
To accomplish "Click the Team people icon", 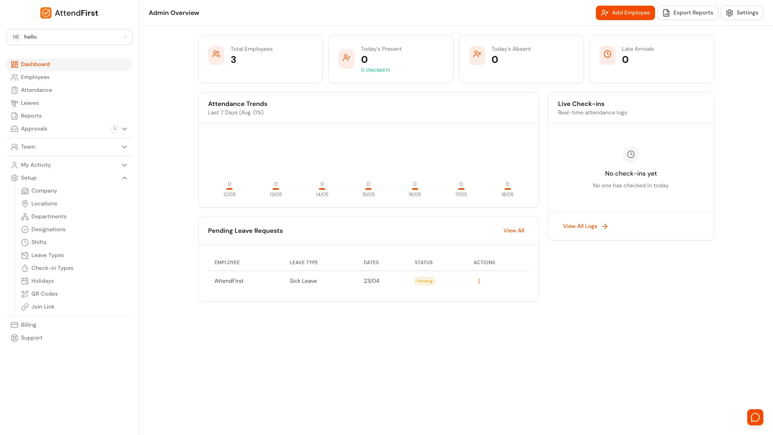I will (14, 147).
